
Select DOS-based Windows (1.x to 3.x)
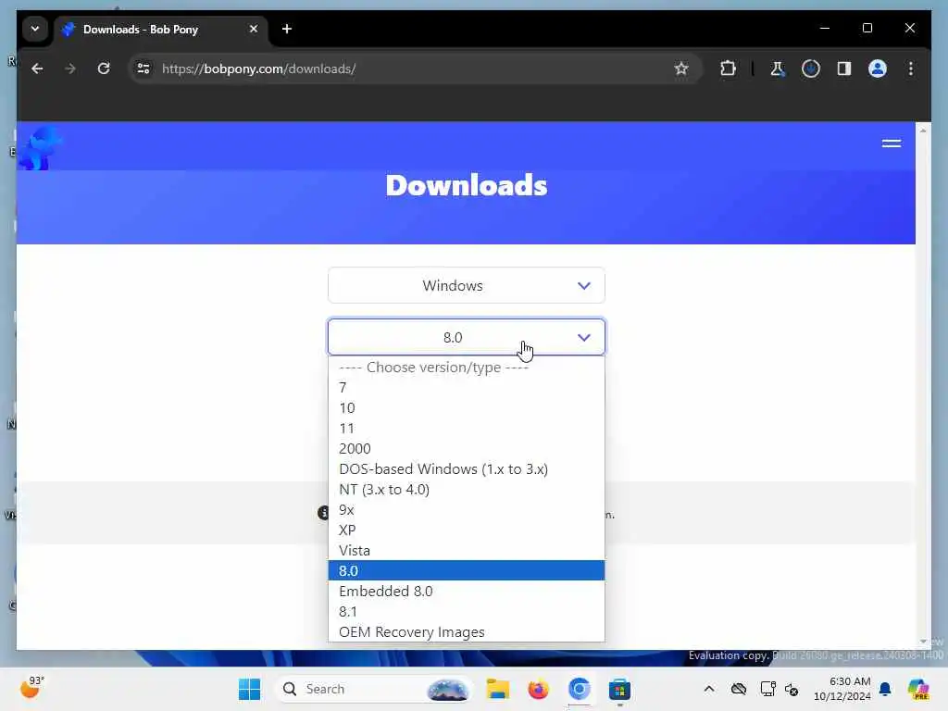pos(467,469)
